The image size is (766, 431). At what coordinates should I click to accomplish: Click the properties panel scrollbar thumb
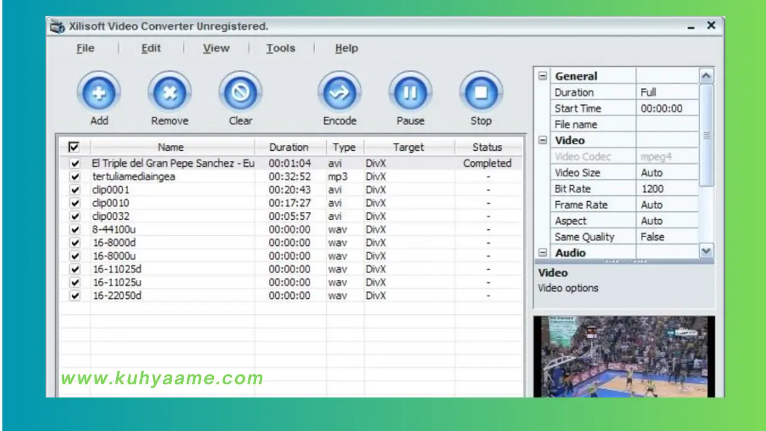[x=706, y=135]
